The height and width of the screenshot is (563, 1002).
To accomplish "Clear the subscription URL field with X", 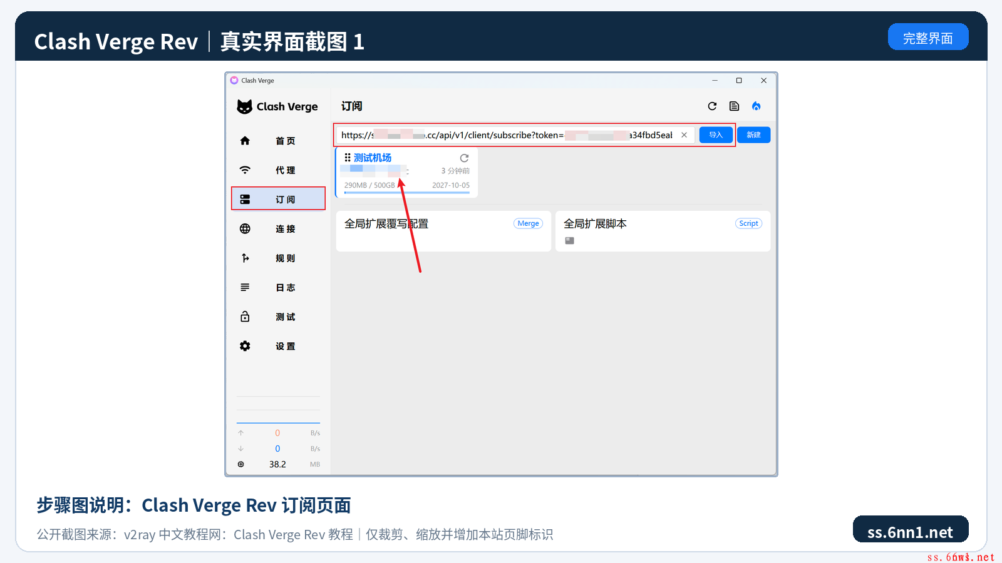I will click(684, 135).
